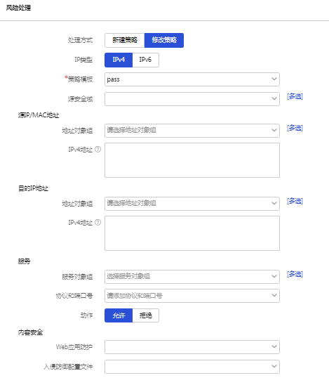Open the 协议和端口号 dropdown

pyautogui.click(x=192, y=296)
